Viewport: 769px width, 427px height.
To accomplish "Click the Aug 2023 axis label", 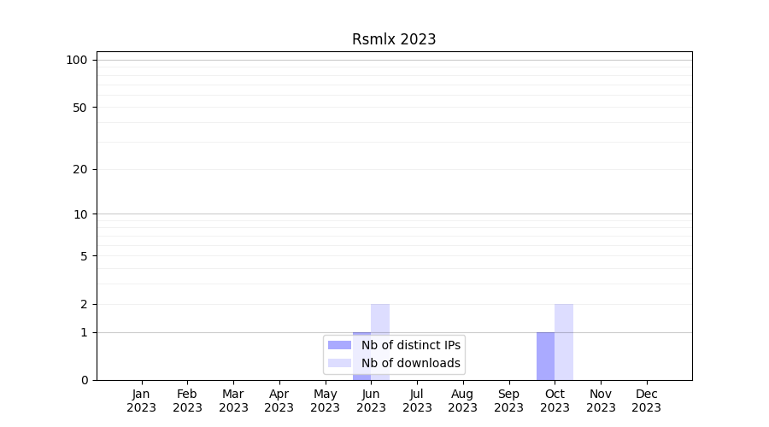I will coord(463,401).
